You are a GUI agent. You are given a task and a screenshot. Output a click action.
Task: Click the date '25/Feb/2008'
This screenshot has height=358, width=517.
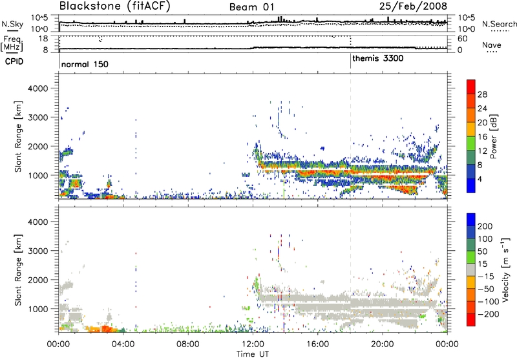coord(413,6)
